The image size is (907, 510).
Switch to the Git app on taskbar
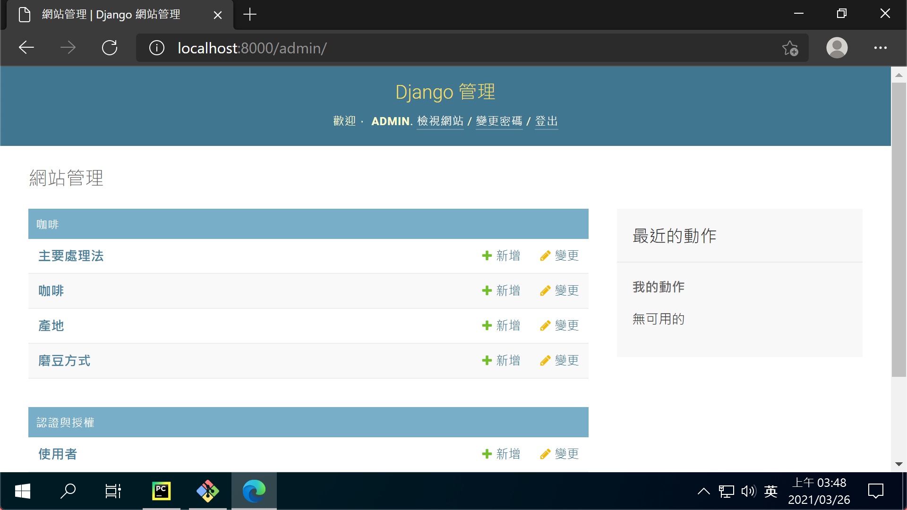point(207,491)
